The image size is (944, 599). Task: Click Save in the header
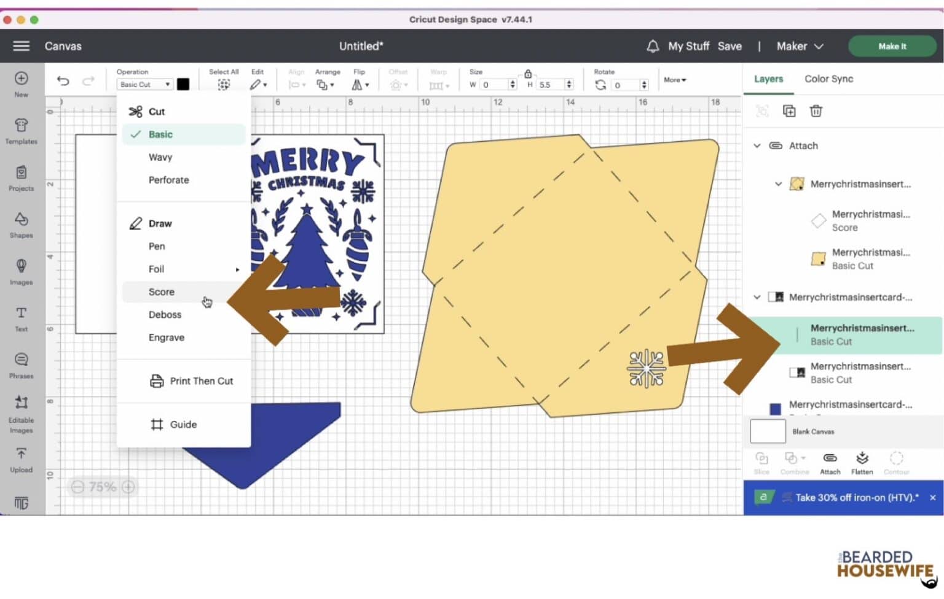click(730, 46)
